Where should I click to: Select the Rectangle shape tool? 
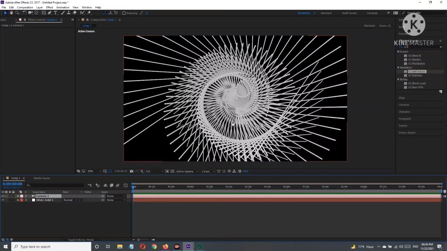[x=44, y=13]
